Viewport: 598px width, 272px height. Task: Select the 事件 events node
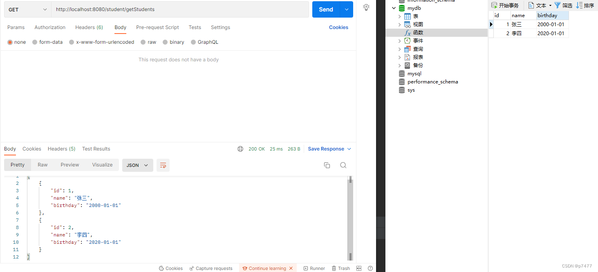(x=418, y=41)
